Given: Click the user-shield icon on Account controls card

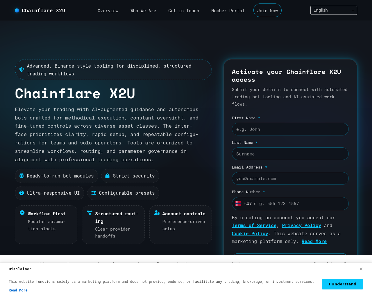Looking at the screenshot, I should [x=157, y=213].
